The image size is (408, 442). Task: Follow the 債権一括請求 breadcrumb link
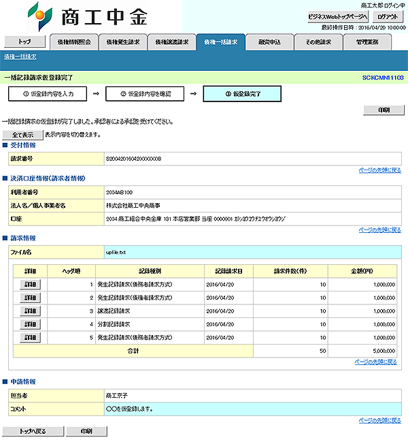tap(20, 57)
